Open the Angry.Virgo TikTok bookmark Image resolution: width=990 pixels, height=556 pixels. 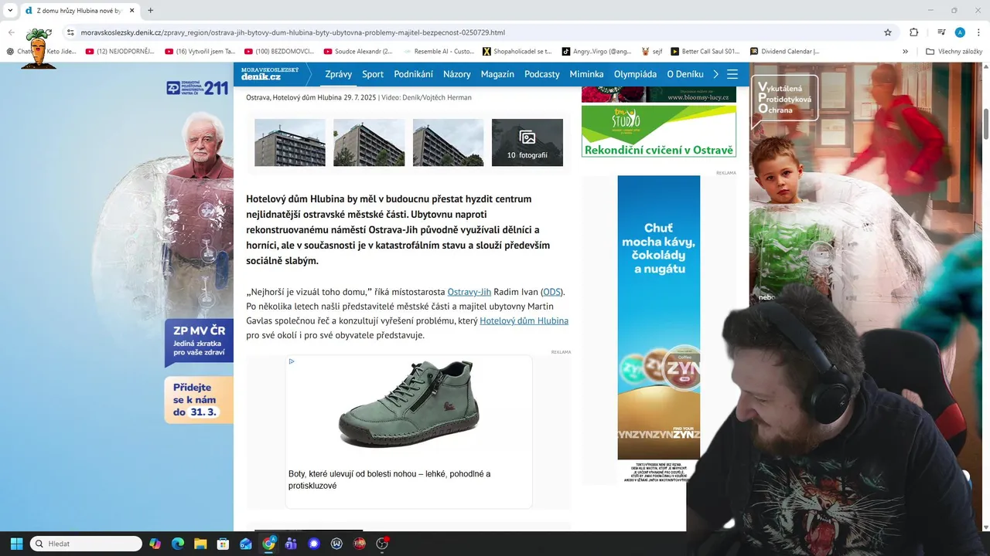pyautogui.click(x=596, y=52)
